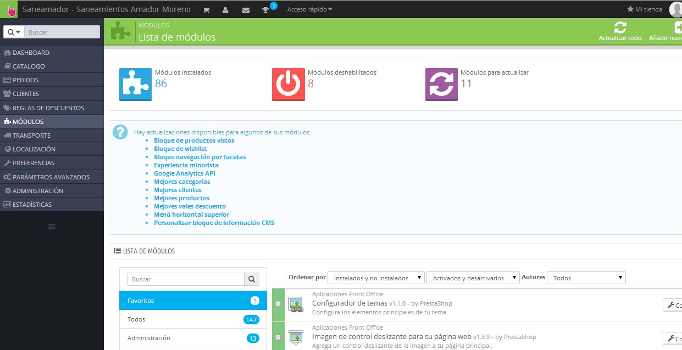
Task: Click Configurar button for Configurador de temas
Action: pos(673,305)
